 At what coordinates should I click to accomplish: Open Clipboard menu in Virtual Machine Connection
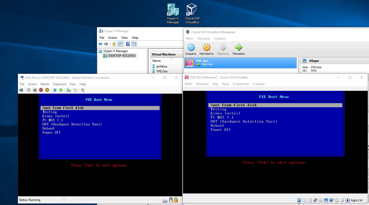[x=59, y=84]
